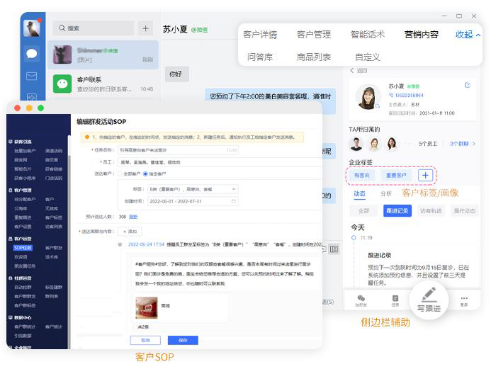Image resolution: width=491 pixels, height=369 pixels.
Task: Open SOP任务 in left navigation
Action: click(23, 248)
